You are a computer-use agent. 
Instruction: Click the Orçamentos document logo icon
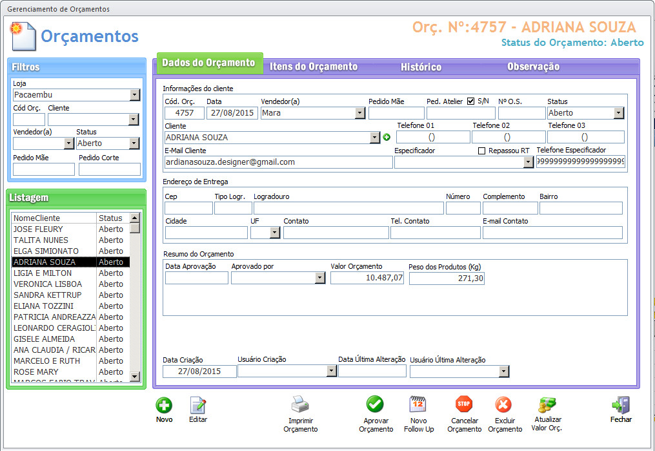coord(23,36)
